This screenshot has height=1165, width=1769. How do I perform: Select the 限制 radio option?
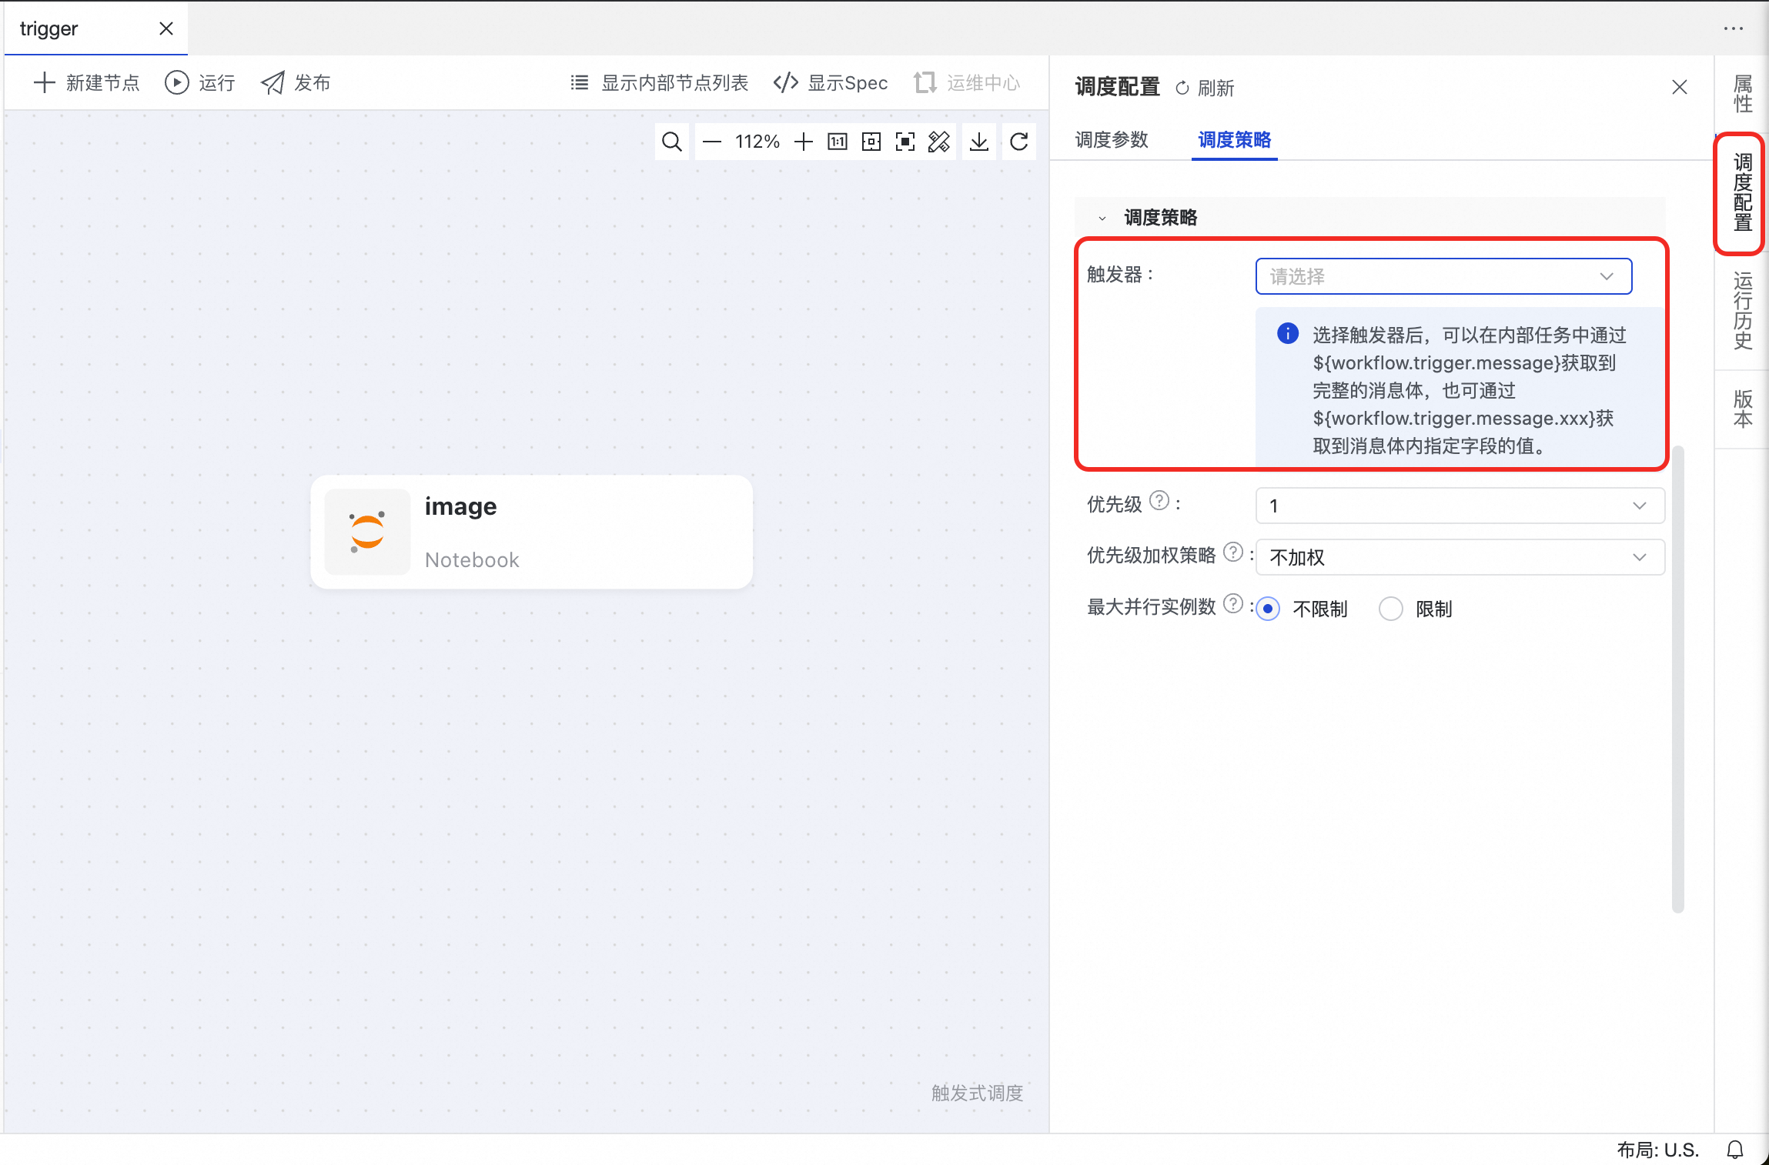tap(1390, 609)
